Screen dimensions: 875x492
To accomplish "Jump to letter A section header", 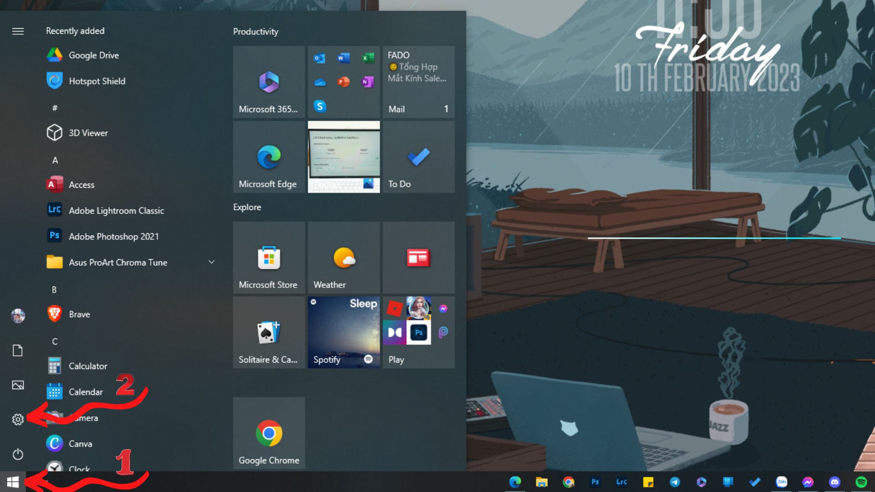I will point(55,160).
